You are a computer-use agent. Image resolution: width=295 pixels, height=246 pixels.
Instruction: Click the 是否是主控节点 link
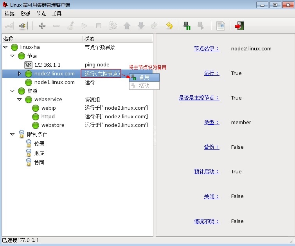[x=199, y=98]
